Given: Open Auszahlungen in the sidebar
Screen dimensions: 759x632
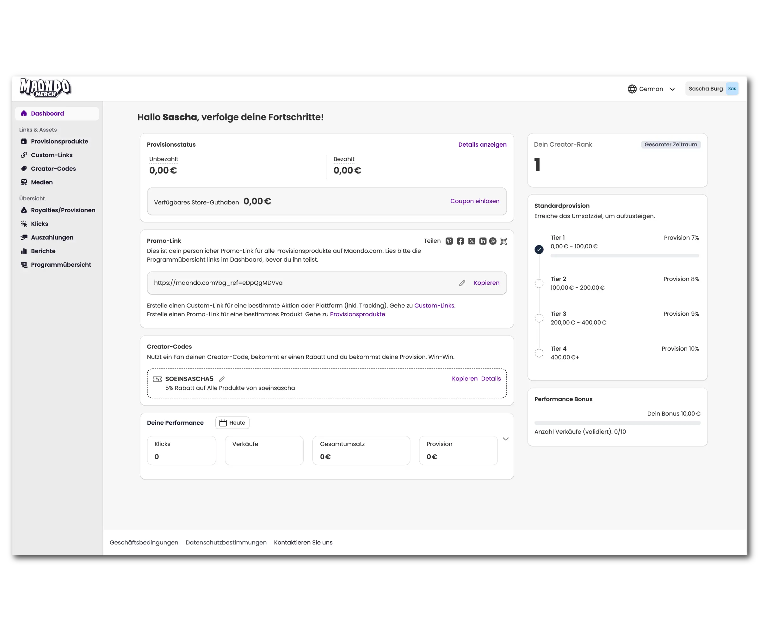Looking at the screenshot, I should point(52,237).
